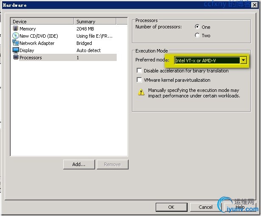Click the Add... button
261x216 pixels.
coord(79,164)
